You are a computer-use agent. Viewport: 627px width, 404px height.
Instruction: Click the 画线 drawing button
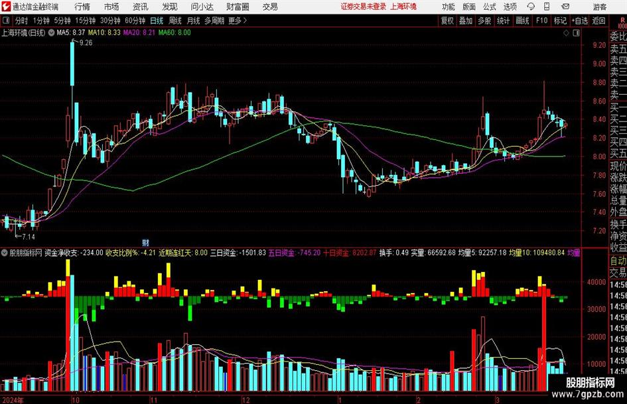click(522, 21)
